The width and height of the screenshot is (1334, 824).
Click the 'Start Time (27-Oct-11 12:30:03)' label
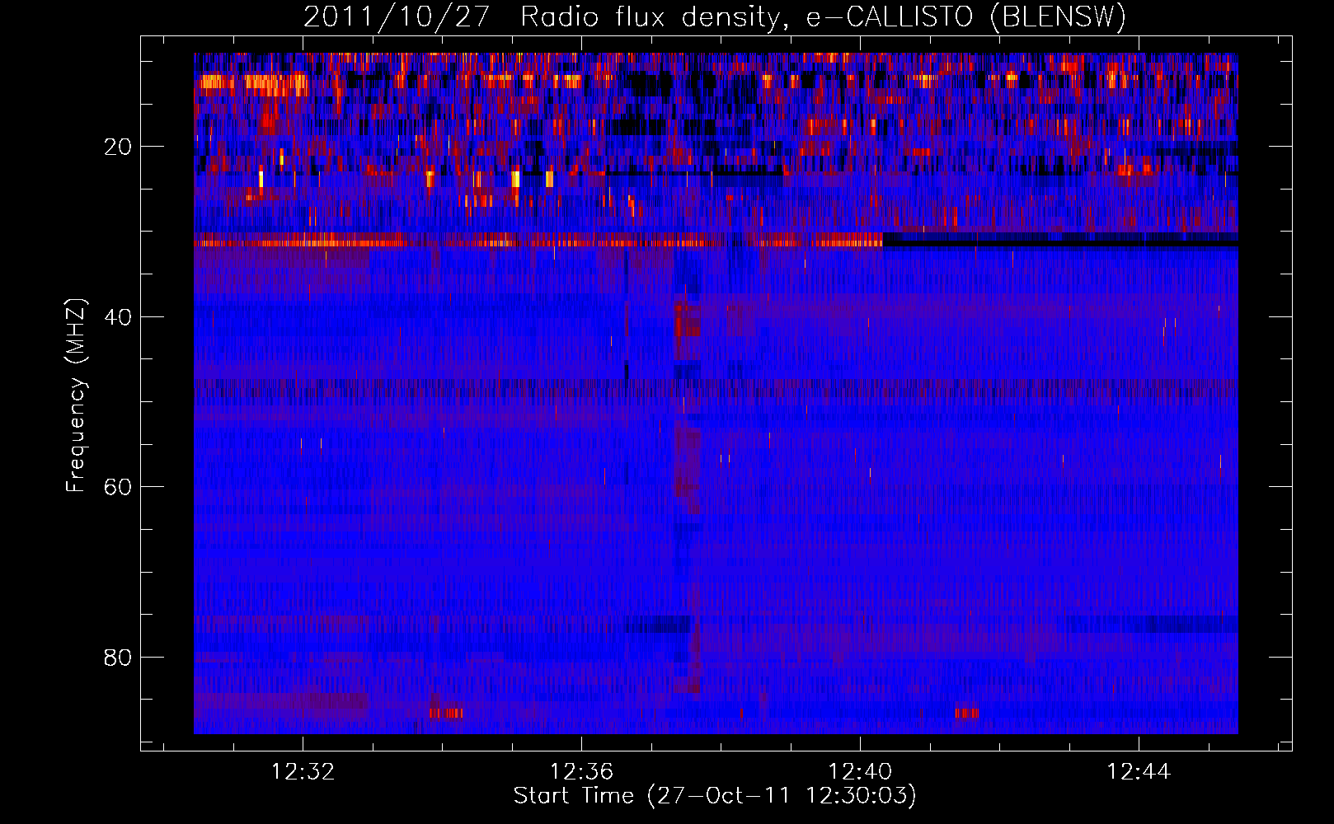pyautogui.click(x=715, y=796)
